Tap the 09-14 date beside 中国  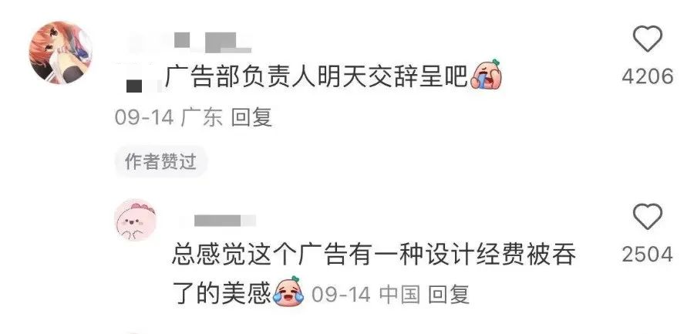(x=342, y=295)
